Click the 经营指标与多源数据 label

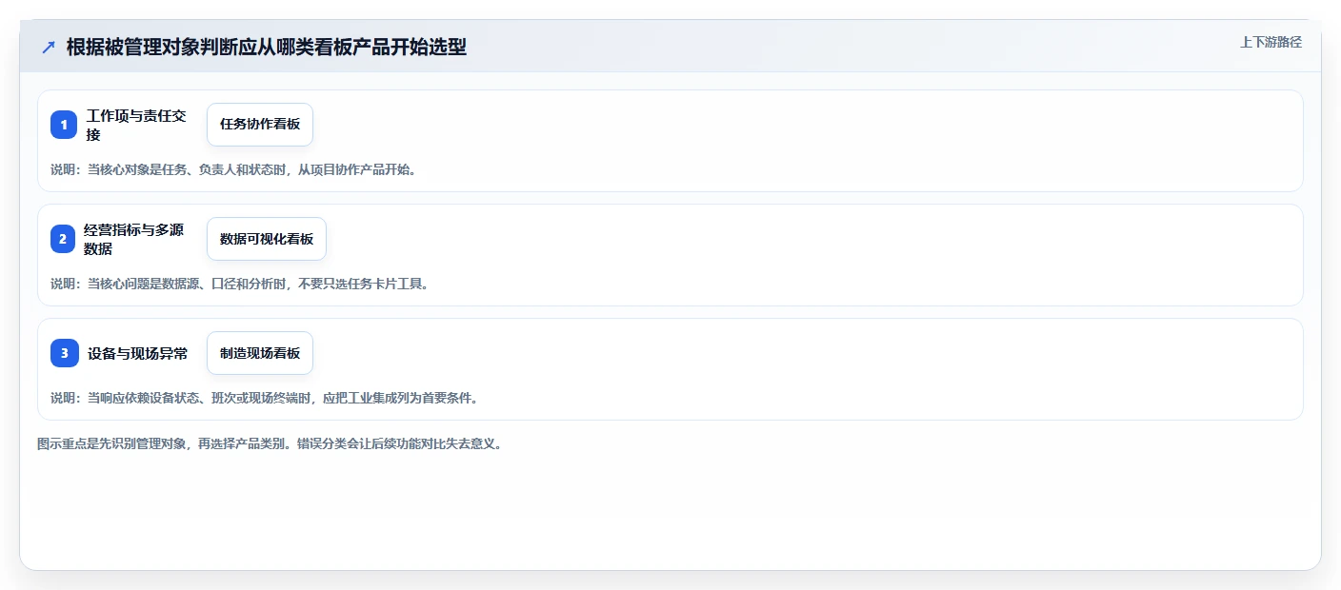(x=133, y=239)
